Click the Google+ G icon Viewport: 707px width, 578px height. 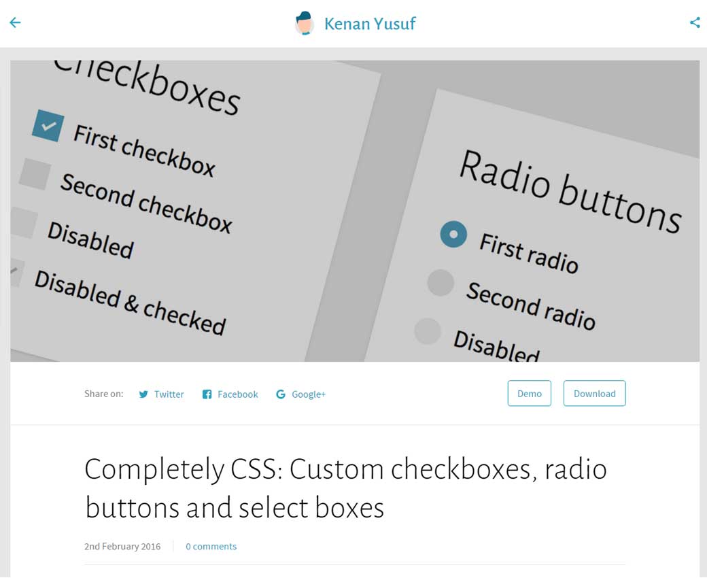coord(280,394)
